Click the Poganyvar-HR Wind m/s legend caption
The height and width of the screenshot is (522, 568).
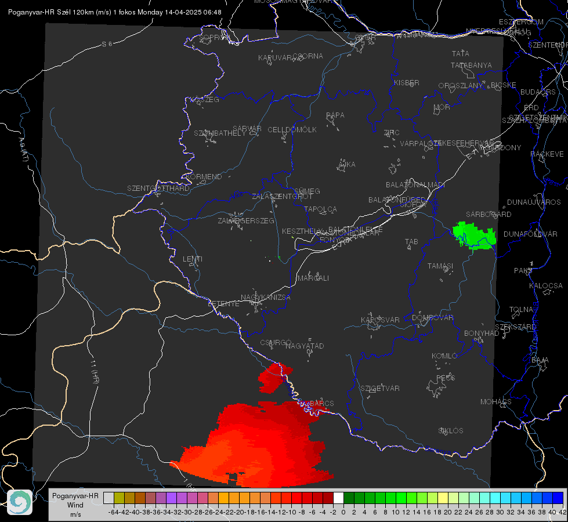coord(75,505)
